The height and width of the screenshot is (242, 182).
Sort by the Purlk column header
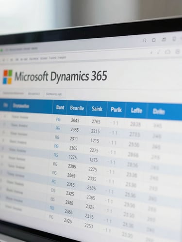pos(116,109)
